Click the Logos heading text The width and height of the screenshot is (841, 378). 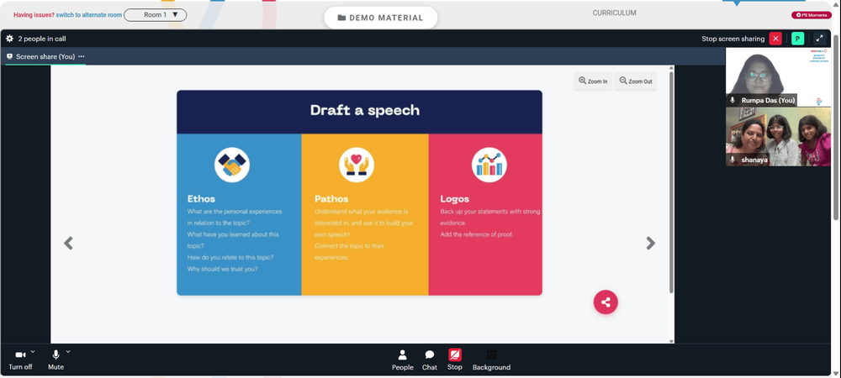tap(455, 198)
